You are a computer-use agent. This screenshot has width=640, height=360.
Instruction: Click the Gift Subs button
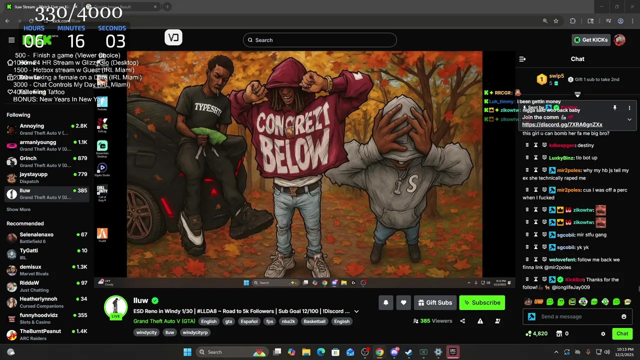click(x=435, y=302)
